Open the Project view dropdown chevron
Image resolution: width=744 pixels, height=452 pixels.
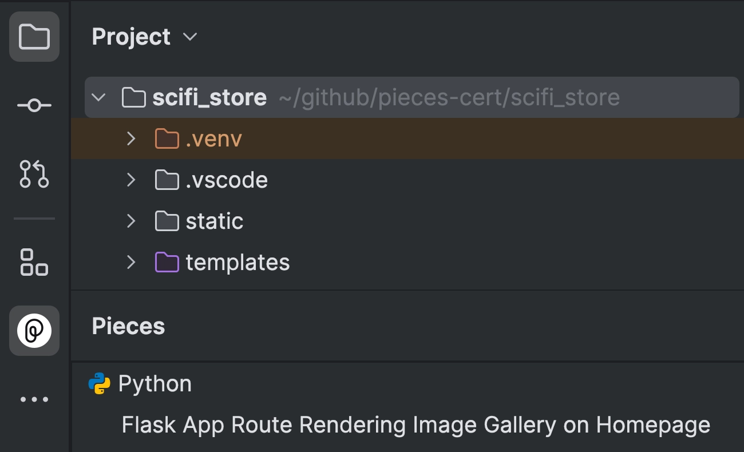point(189,37)
